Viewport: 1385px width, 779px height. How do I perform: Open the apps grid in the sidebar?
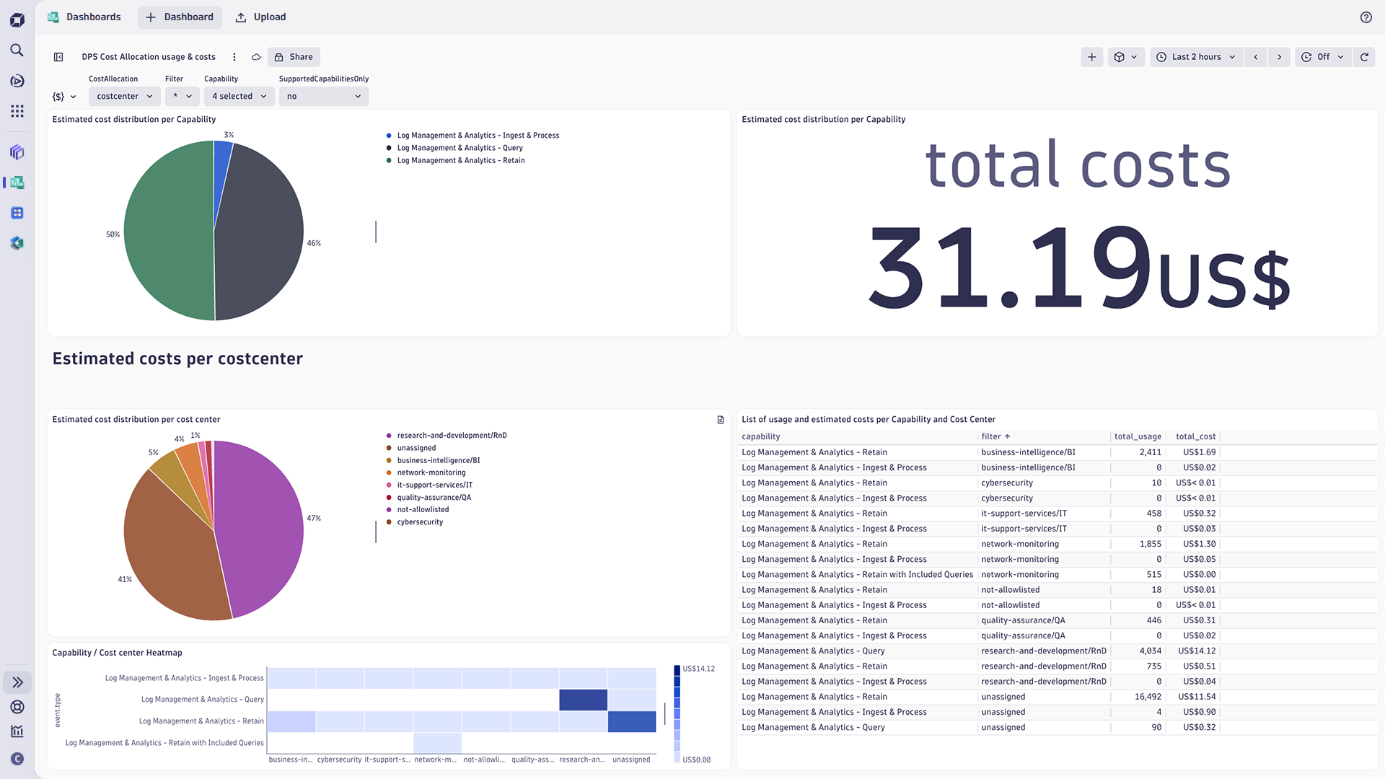[17, 110]
